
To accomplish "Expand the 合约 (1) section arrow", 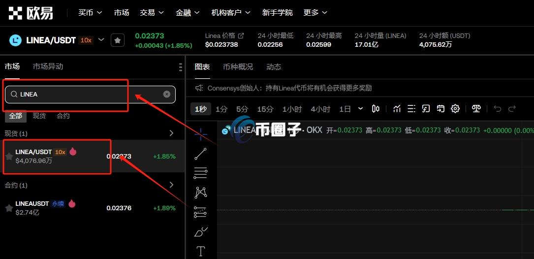I will pyautogui.click(x=171, y=185).
